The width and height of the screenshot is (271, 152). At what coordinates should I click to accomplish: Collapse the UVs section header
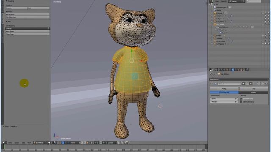pos(8,22)
